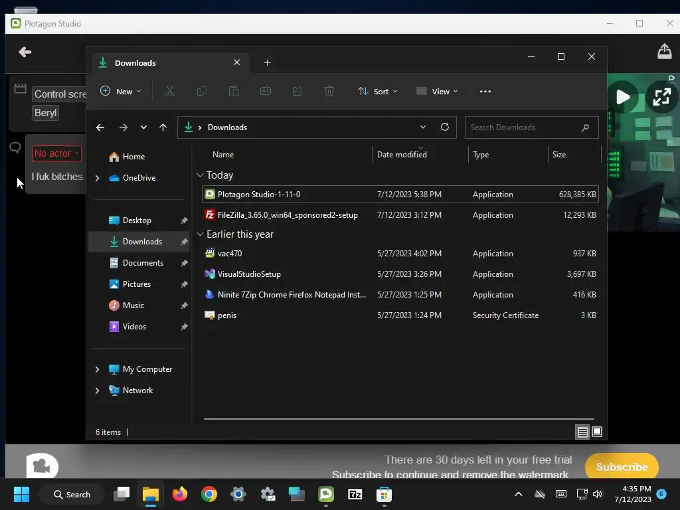Sort files by Size column header

(x=559, y=154)
